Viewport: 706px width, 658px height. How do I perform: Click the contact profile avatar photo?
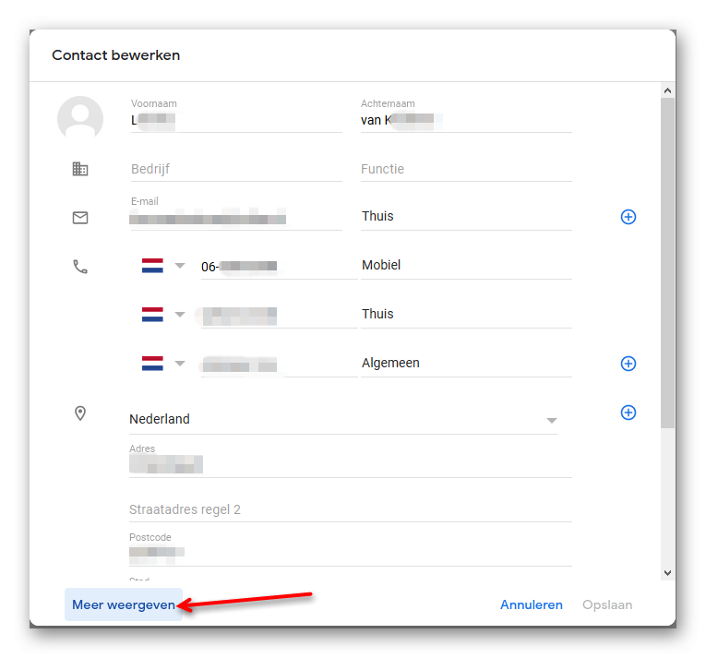coord(80,118)
